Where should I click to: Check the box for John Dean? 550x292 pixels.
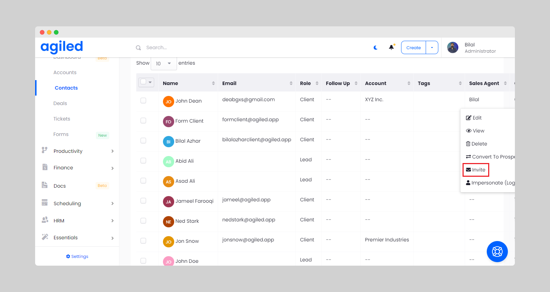[143, 100]
